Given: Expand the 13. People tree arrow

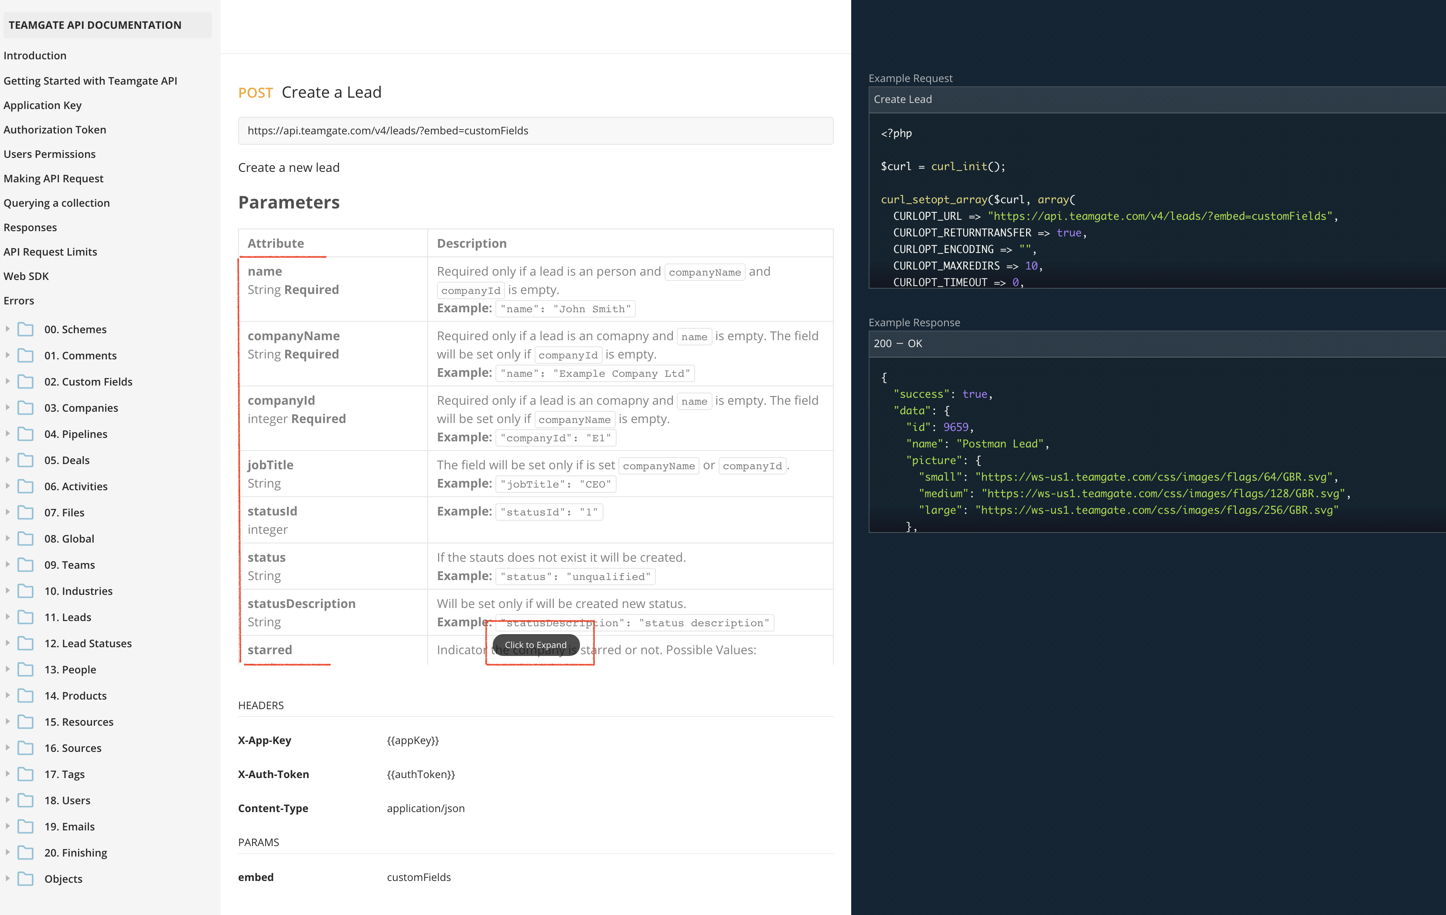Looking at the screenshot, I should pyautogui.click(x=7, y=669).
